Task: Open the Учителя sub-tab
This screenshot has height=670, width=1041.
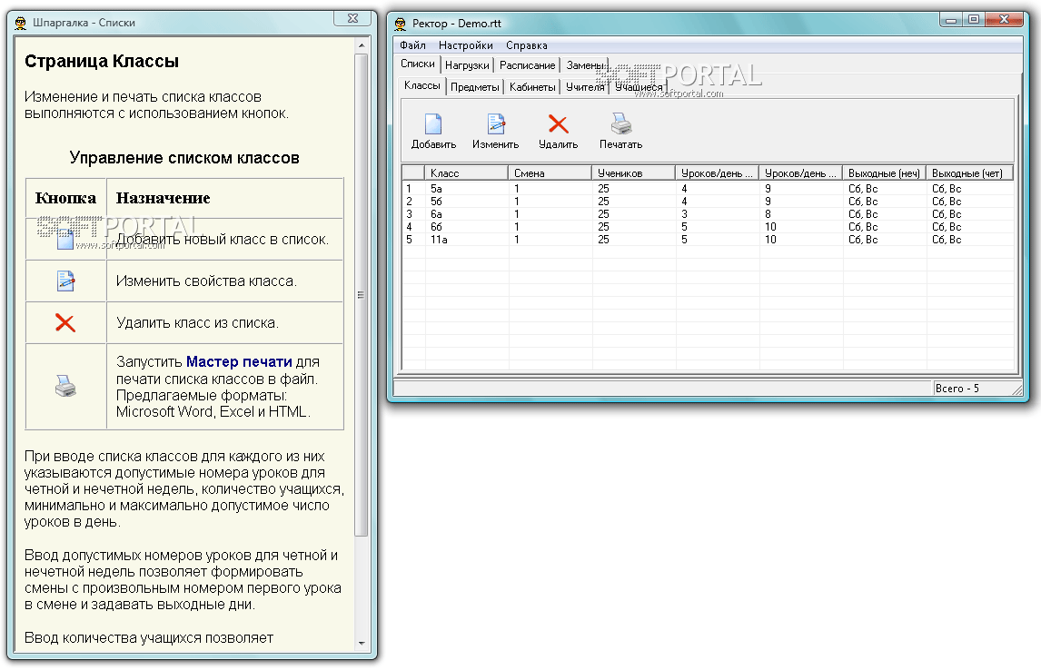Action: 585,87
